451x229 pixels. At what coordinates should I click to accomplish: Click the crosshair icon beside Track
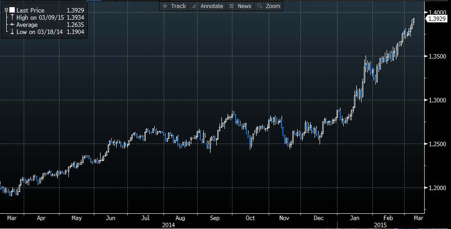[165, 6]
